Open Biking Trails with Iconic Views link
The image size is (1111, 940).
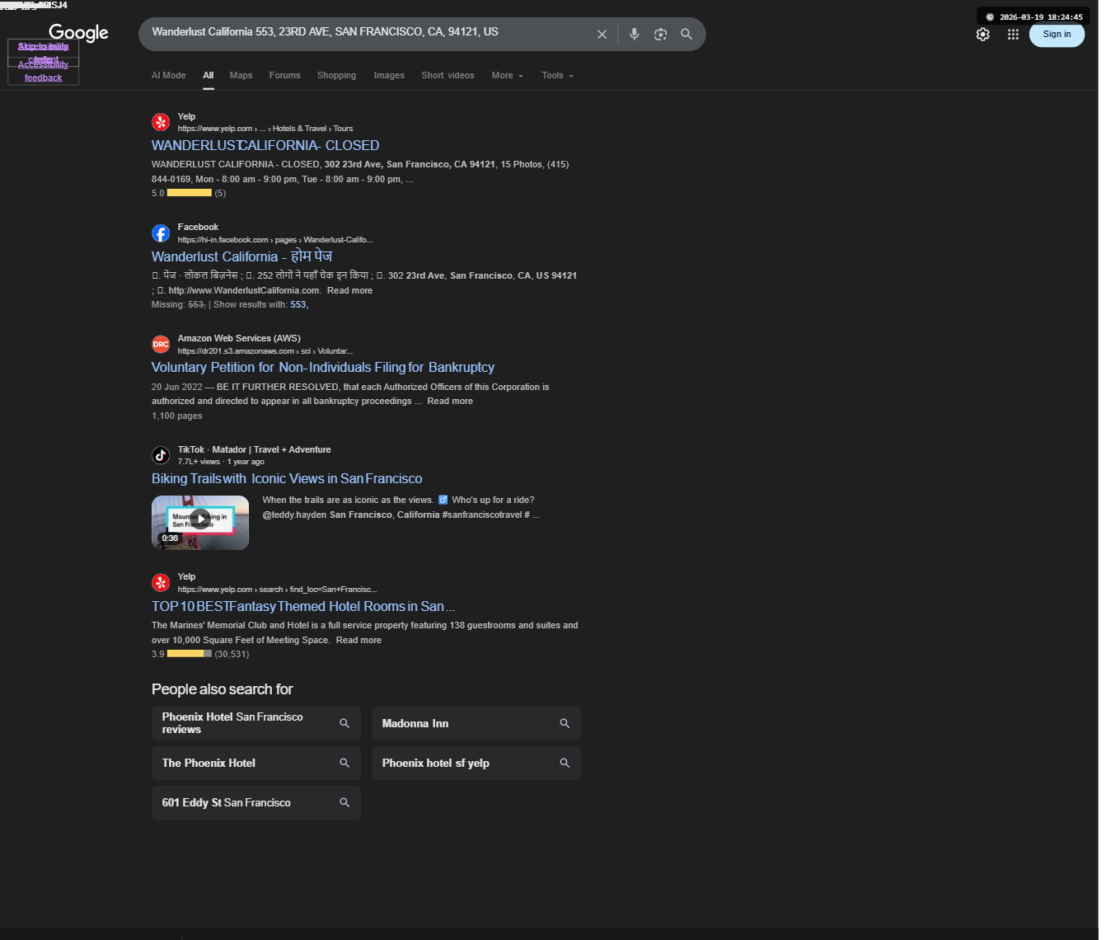pos(287,478)
